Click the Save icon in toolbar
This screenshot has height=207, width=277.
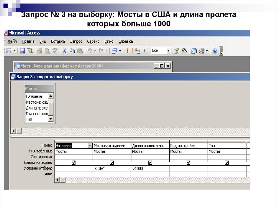point(22,51)
